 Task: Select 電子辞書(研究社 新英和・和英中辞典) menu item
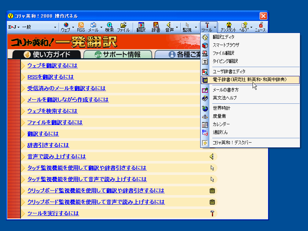point(250,80)
